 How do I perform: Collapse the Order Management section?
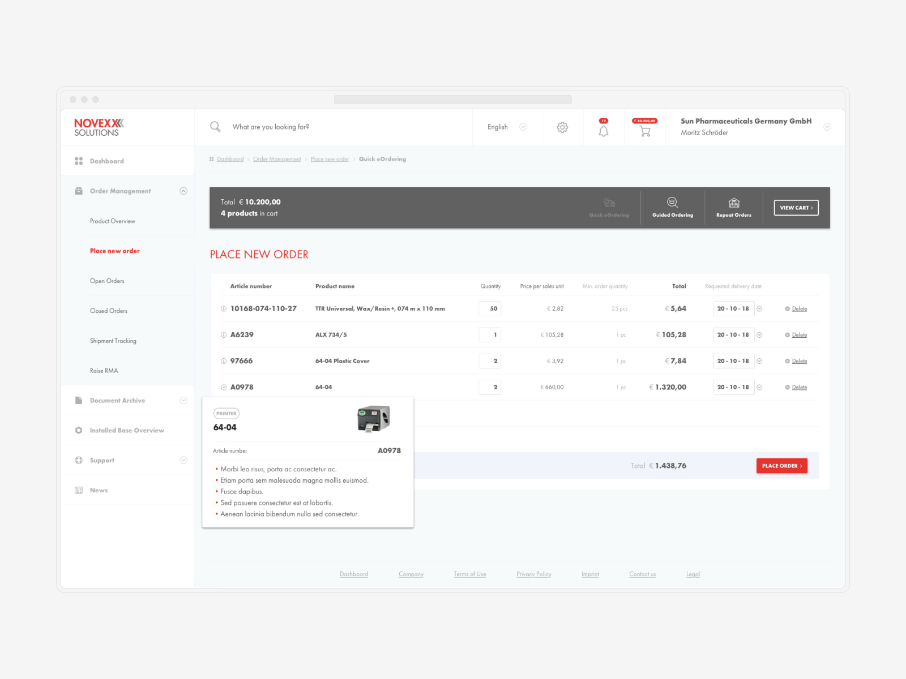click(183, 191)
